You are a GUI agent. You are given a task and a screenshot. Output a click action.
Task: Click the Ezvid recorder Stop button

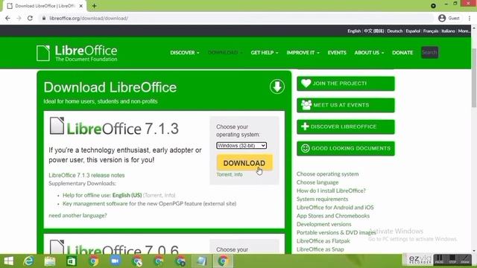coord(452,259)
